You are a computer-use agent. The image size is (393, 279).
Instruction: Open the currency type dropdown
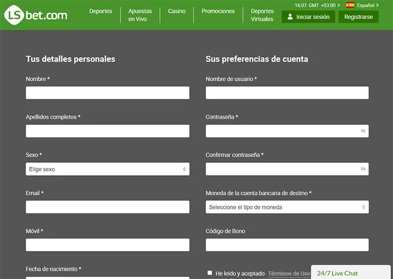pyautogui.click(x=287, y=207)
